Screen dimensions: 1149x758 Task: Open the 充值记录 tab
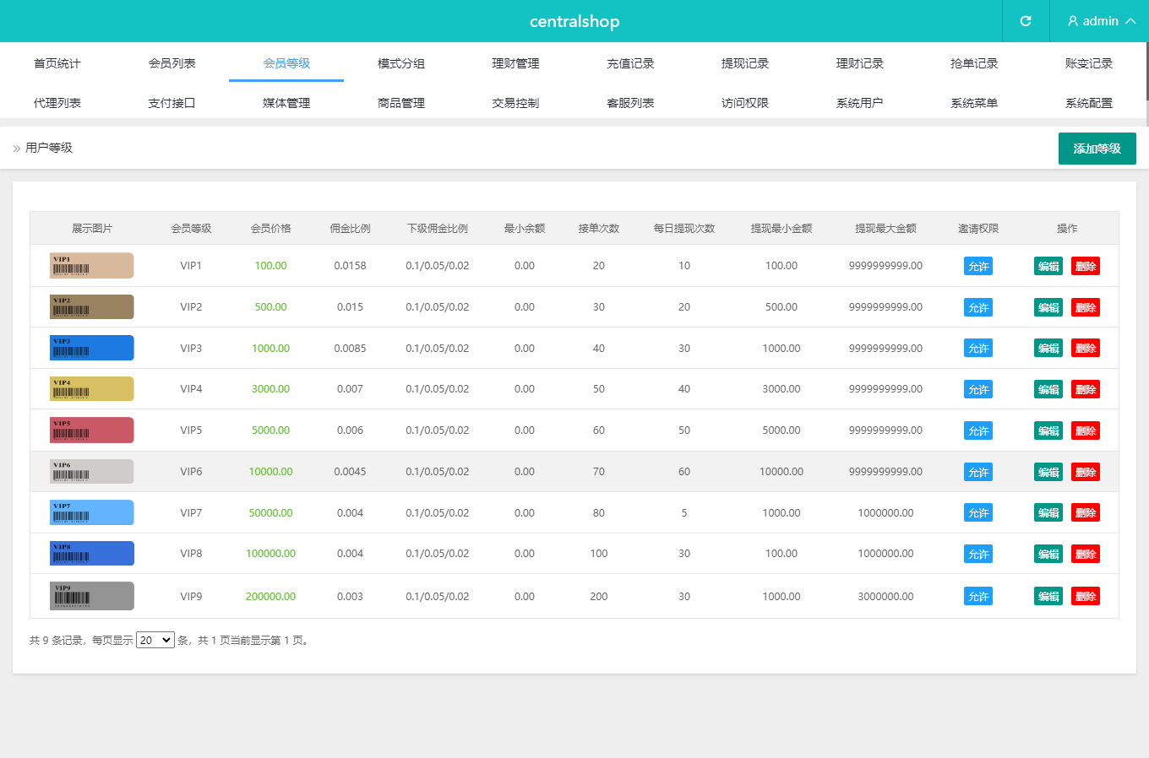click(630, 63)
